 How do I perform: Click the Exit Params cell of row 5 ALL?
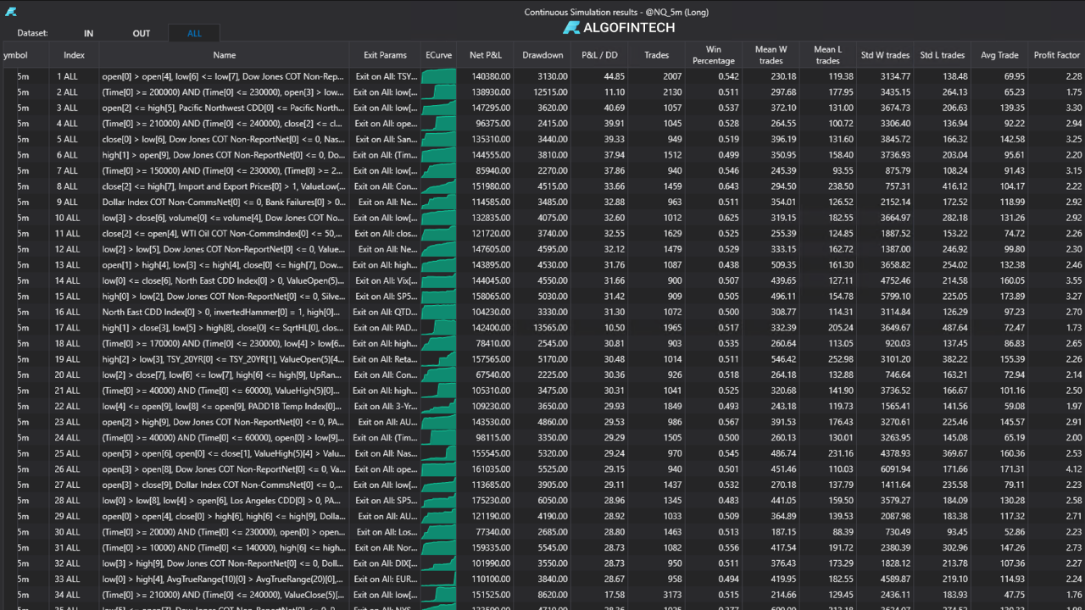(x=384, y=139)
